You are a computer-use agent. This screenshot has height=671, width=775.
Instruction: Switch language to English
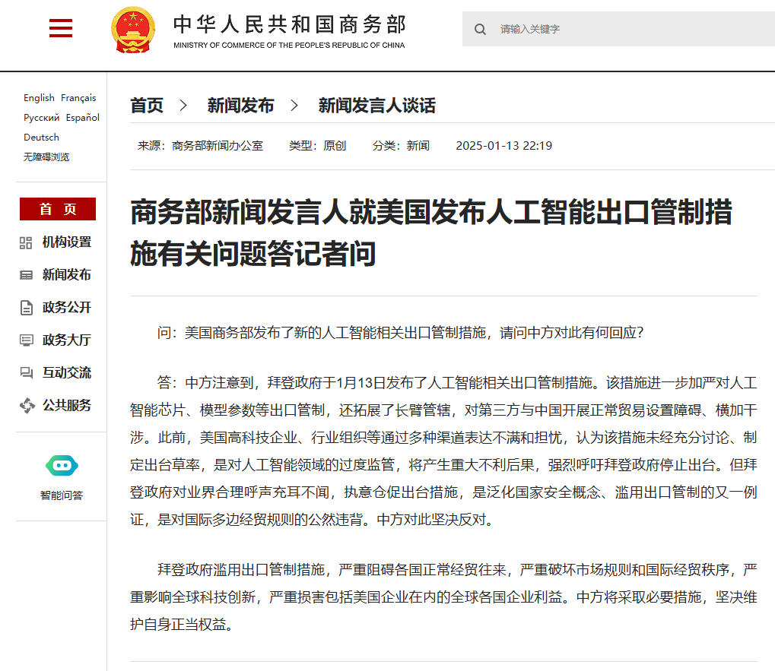coord(39,98)
